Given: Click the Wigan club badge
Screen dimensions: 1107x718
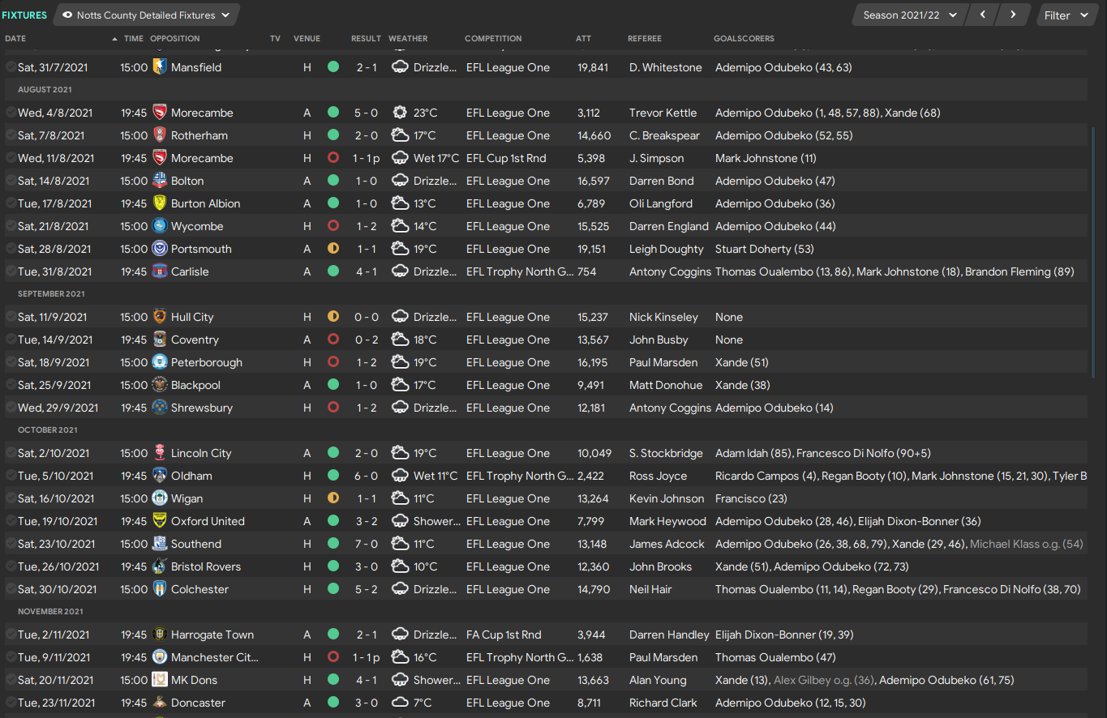Looking at the screenshot, I should click(x=160, y=498).
